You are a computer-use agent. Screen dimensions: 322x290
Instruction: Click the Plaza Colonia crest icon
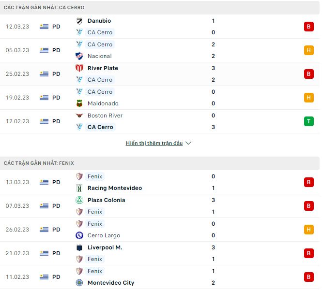coord(79,200)
